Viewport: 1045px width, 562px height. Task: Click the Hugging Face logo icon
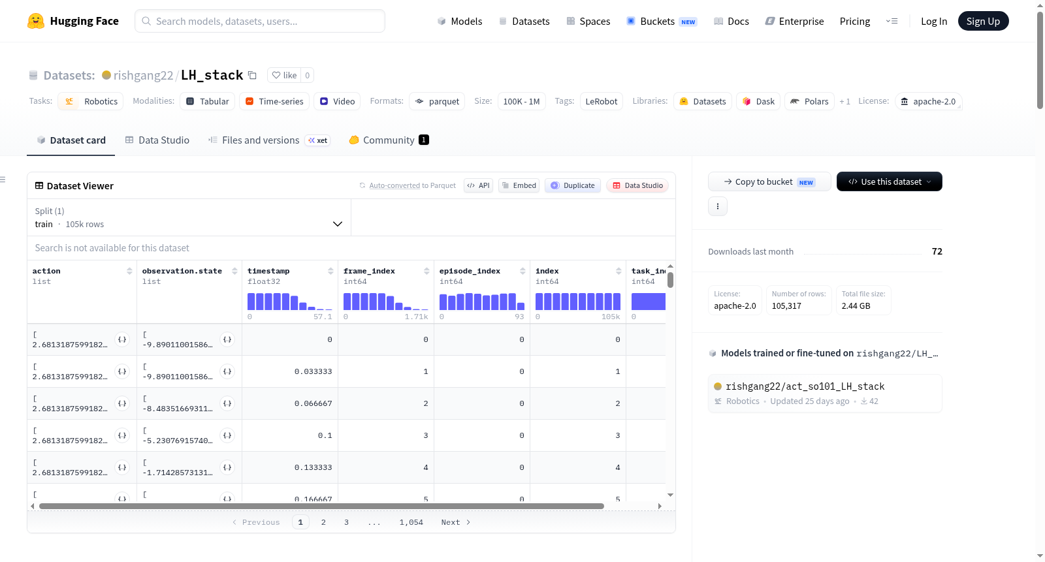click(x=36, y=21)
